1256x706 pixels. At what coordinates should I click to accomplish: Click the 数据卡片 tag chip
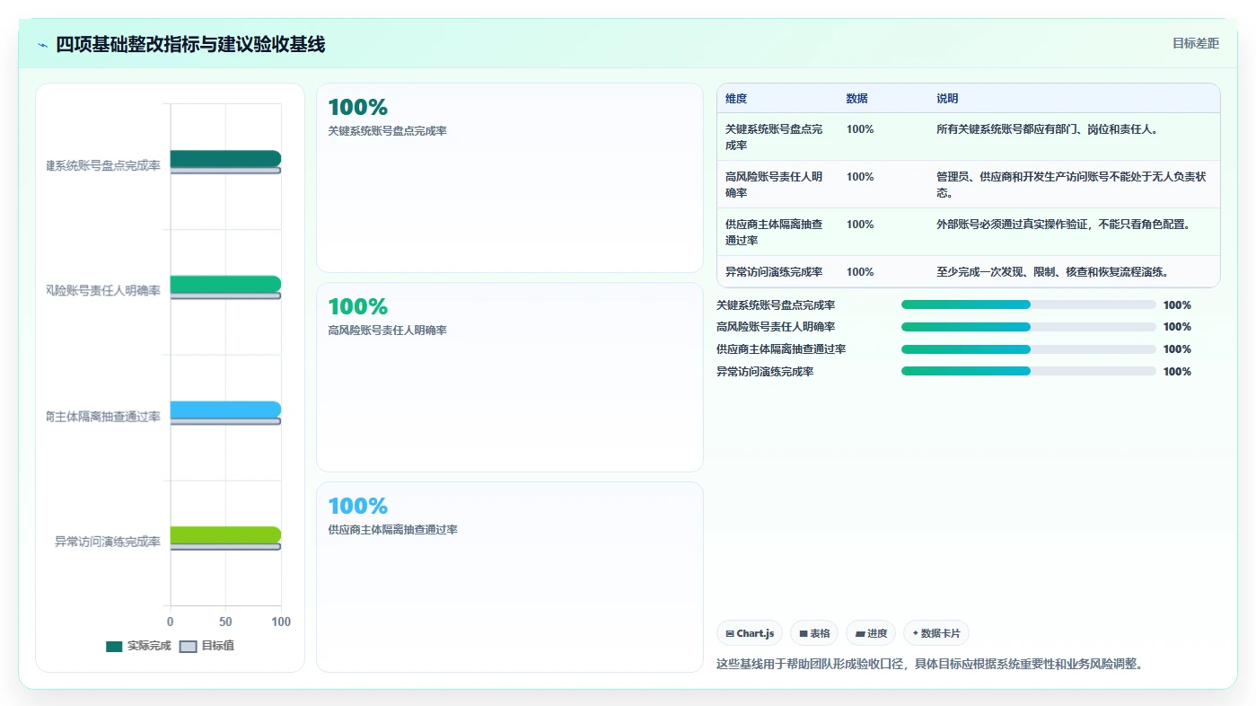click(x=936, y=633)
